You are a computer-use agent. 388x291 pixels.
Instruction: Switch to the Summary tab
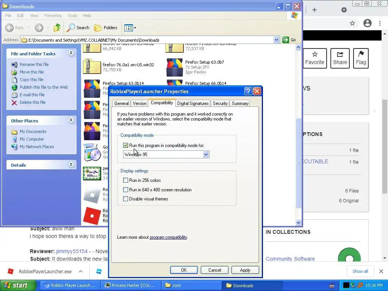tap(240, 103)
